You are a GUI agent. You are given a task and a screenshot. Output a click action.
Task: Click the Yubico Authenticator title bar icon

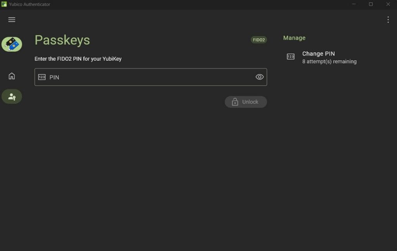pos(4,4)
